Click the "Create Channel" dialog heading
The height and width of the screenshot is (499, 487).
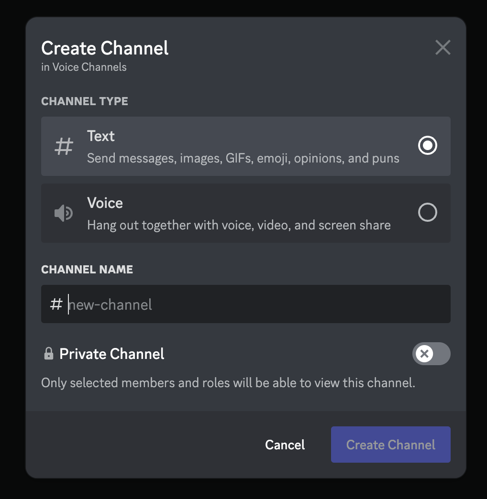[x=105, y=48]
